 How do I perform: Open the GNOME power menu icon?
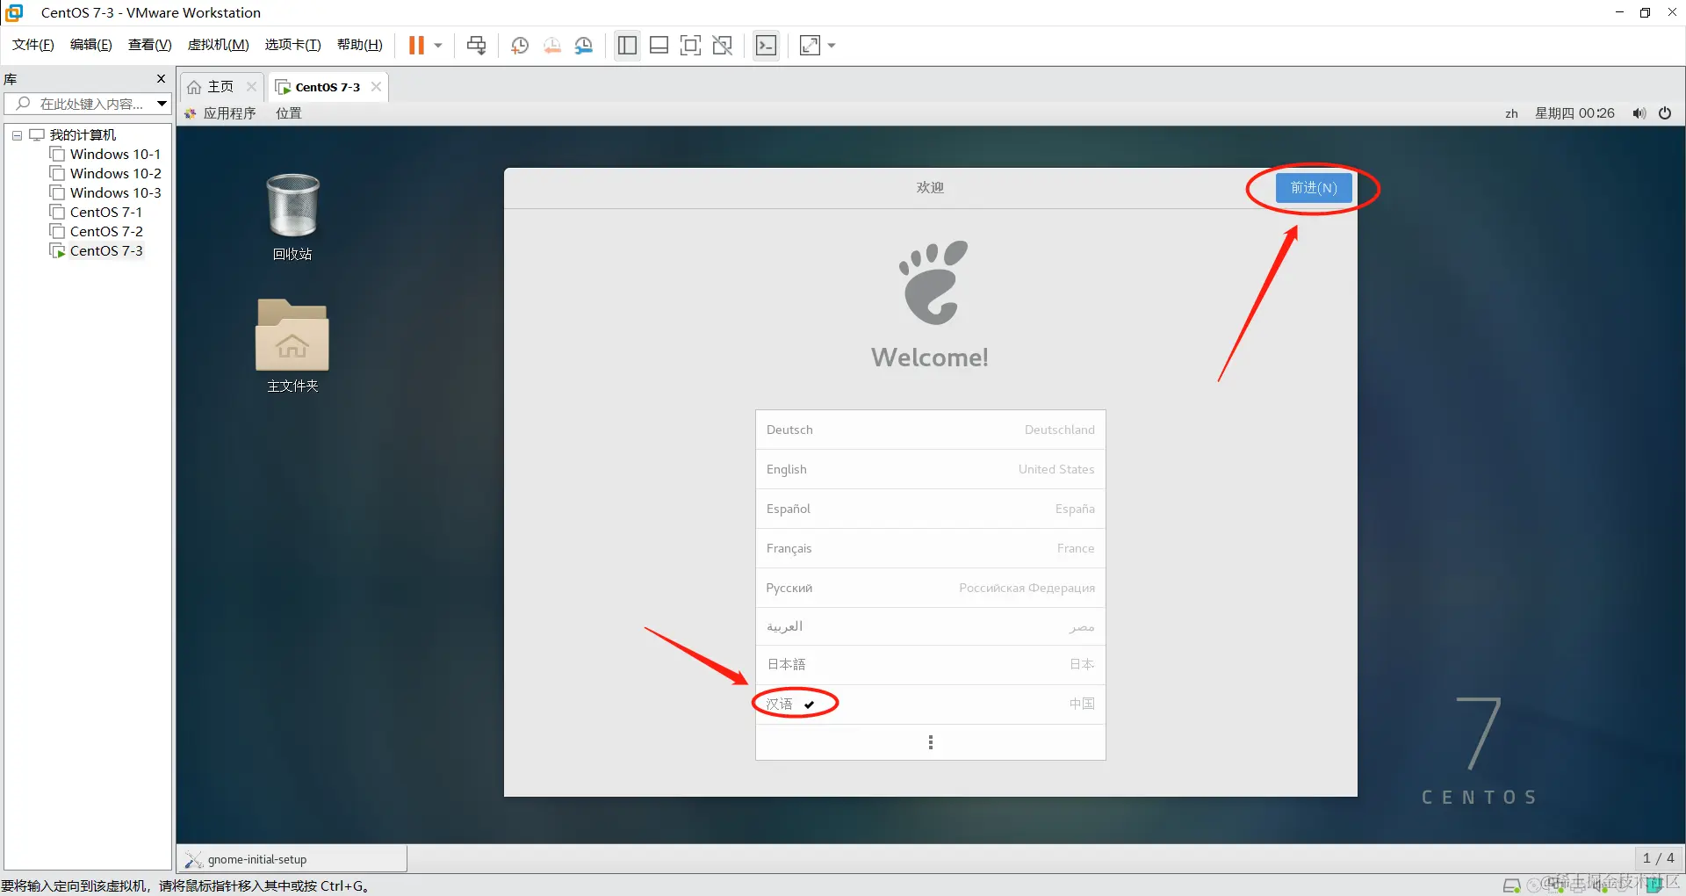click(1665, 113)
